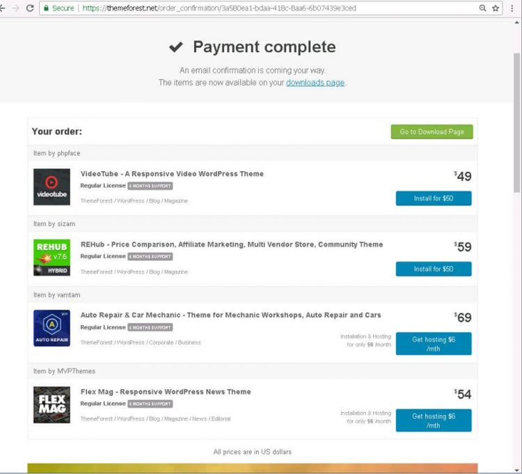This screenshot has width=522, height=474.
Task: Open the REHub theme thumbnail
Action: [52, 258]
